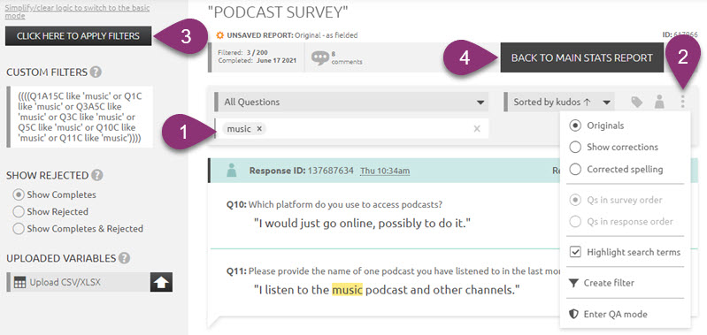This screenshot has width=707, height=335.
Task: Select the Corrected spelling option
Action: (575, 170)
